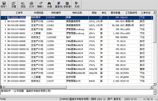
Task: Click the 需求数量 column header
Action: pos(115,13)
